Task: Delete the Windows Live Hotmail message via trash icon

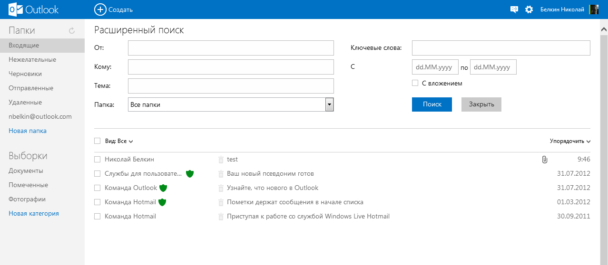Action: point(221,217)
